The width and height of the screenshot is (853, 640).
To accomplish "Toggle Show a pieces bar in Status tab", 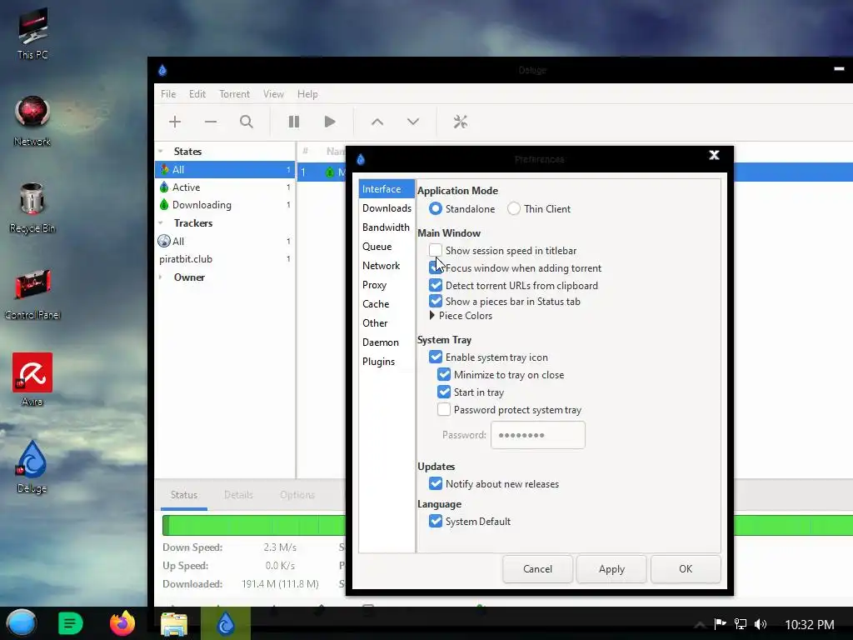I will click(x=435, y=301).
